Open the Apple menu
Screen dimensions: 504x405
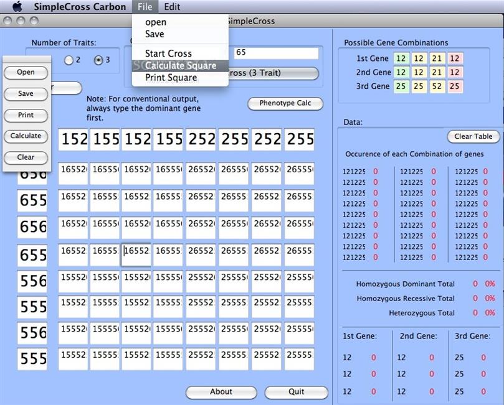(x=17, y=6)
